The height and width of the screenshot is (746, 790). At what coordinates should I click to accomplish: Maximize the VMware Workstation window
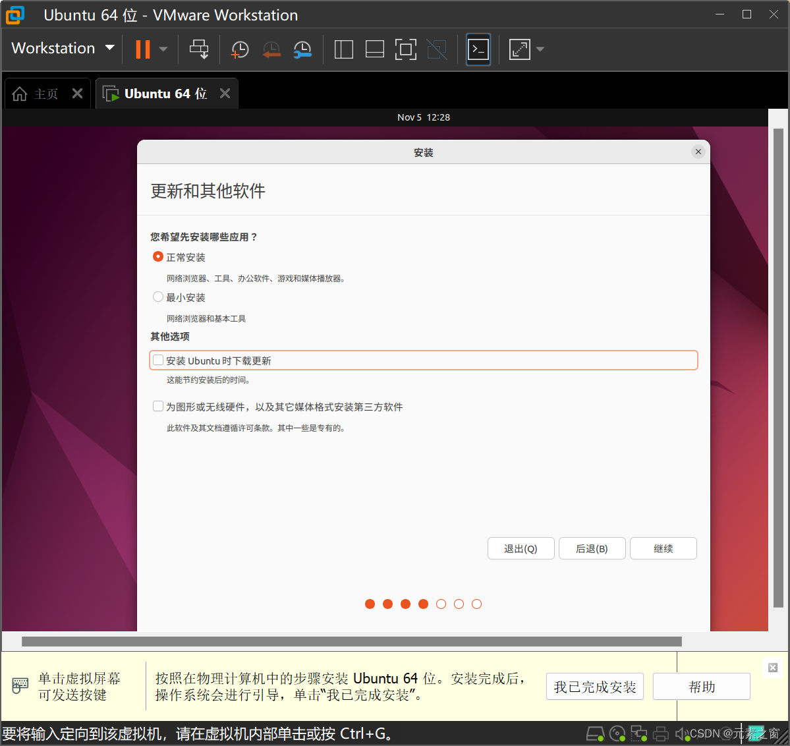(x=747, y=14)
